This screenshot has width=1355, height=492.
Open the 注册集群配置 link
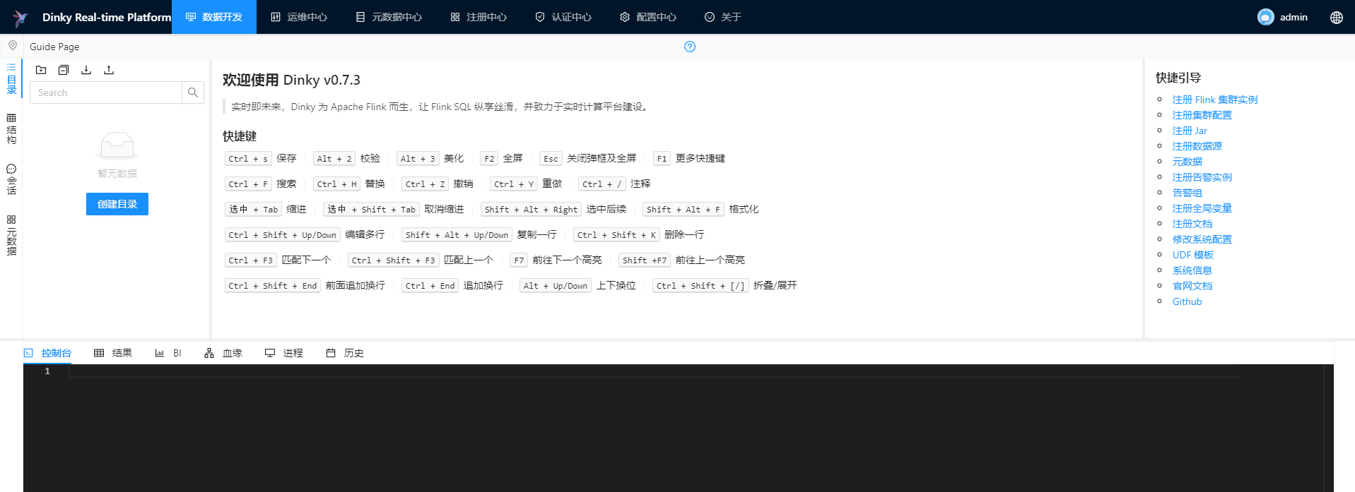[1202, 115]
